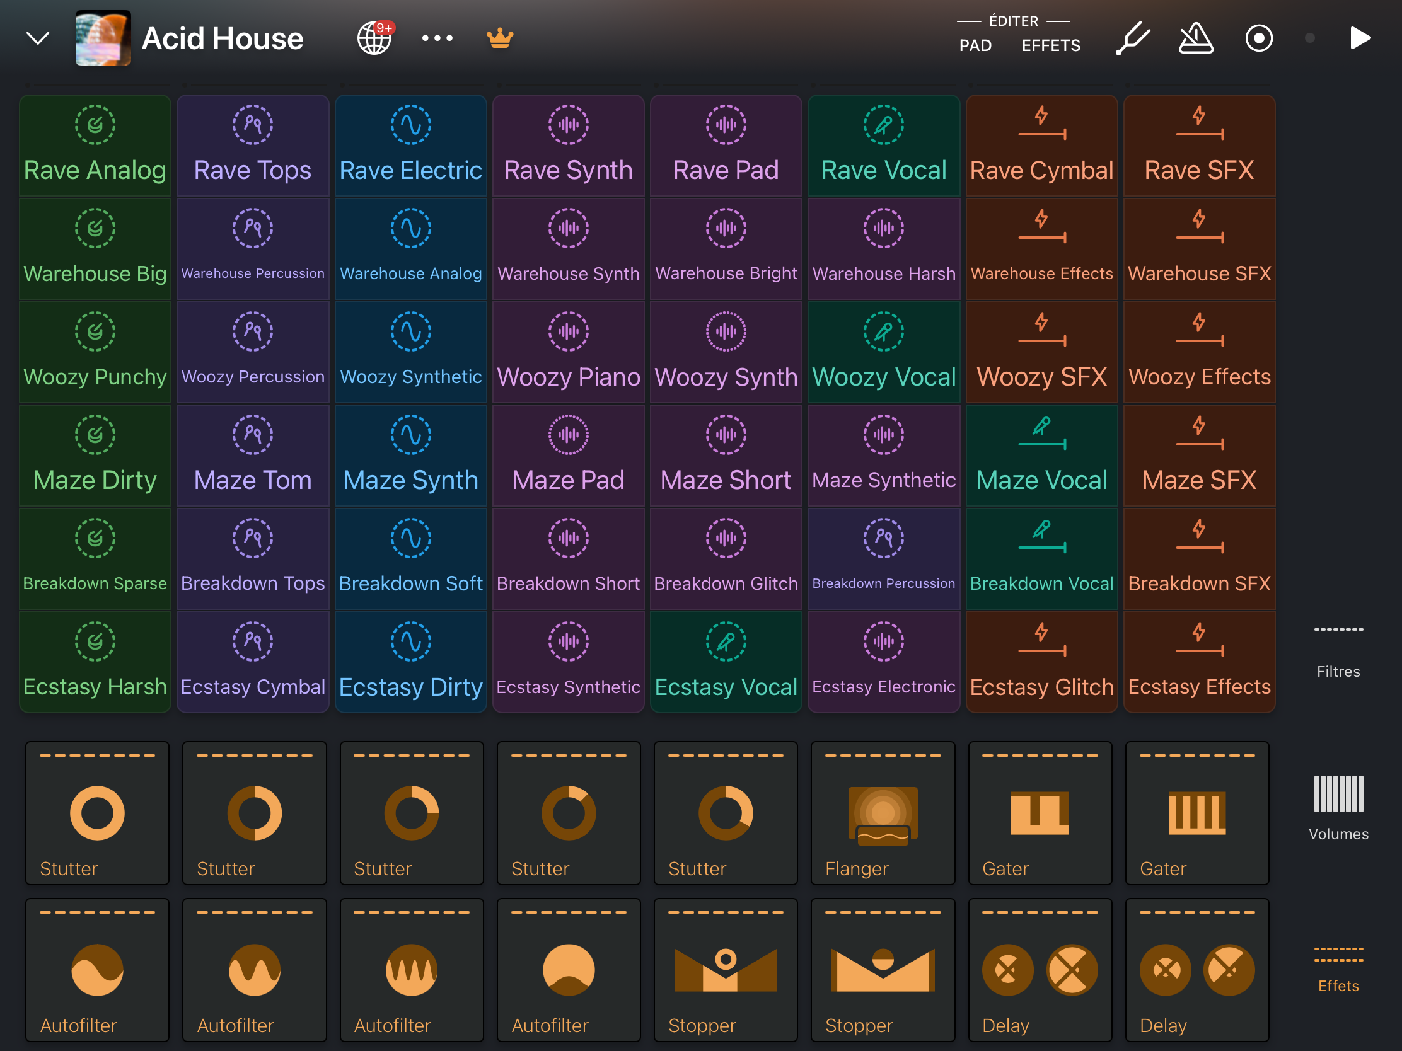The height and width of the screenshot is (1051, 1402).
Task: Select PAD under ÉDITER
Action: coord(975,45)
